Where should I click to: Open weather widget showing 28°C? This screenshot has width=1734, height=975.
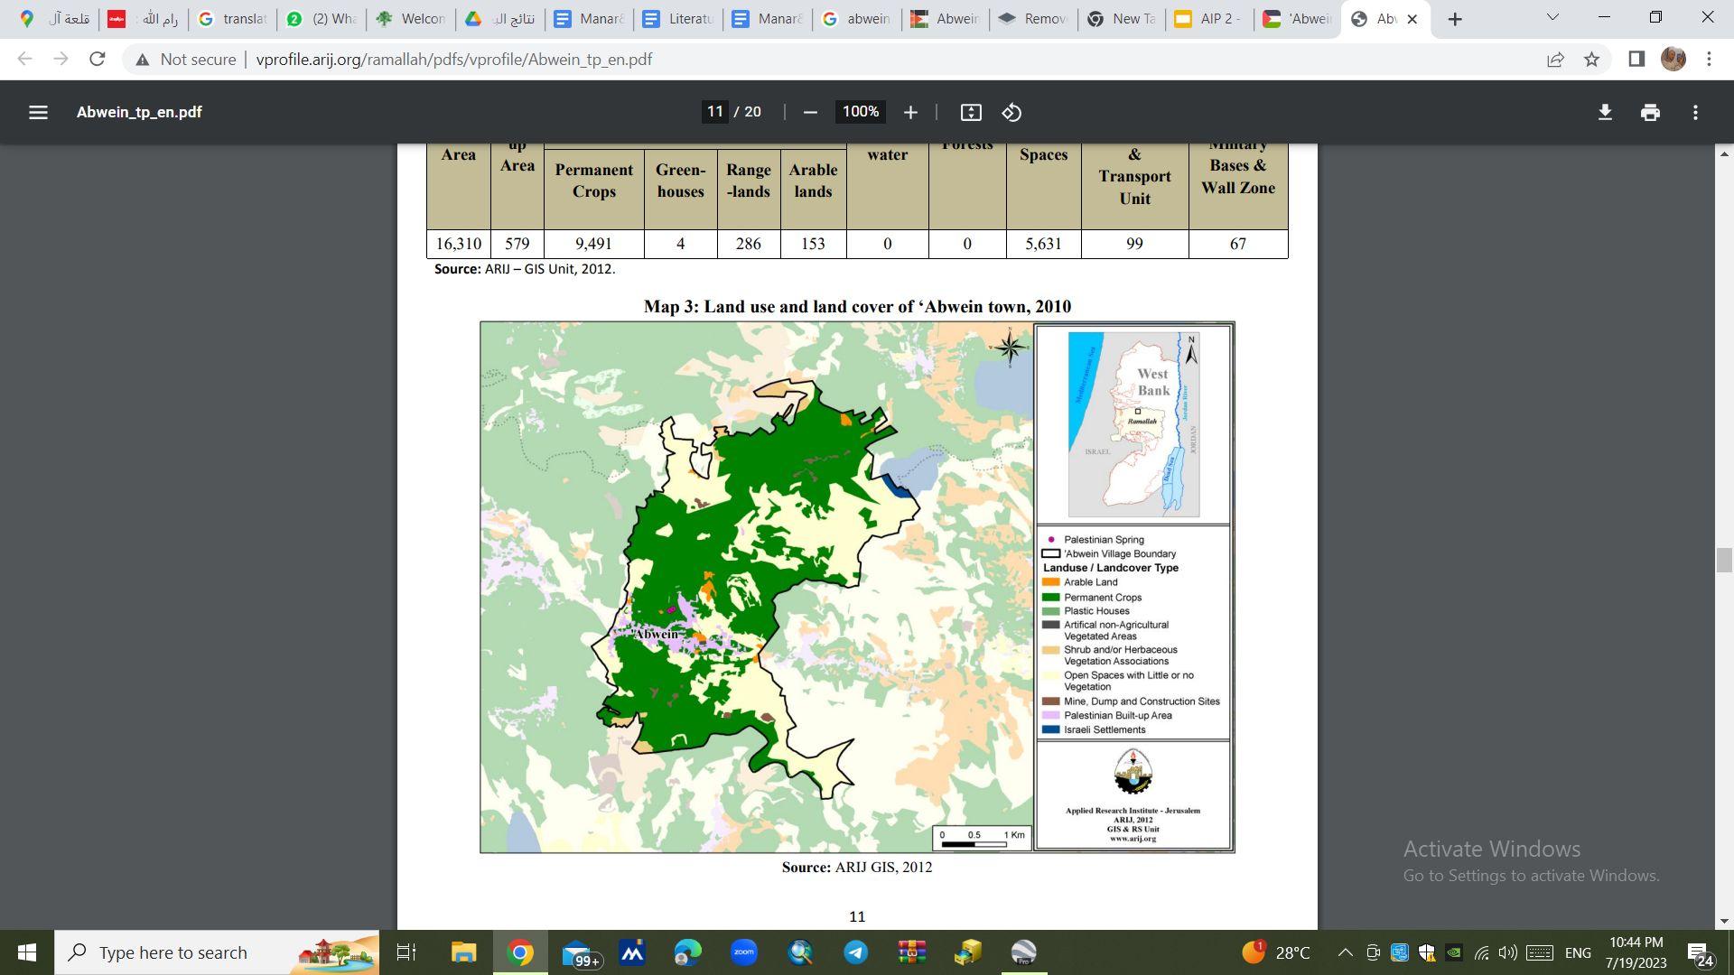(1275, 952)
